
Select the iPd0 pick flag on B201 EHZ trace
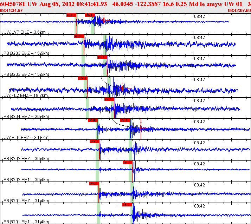(94, 184)
